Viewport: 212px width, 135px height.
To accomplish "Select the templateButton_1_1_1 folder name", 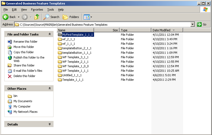I will pos(77,53).
